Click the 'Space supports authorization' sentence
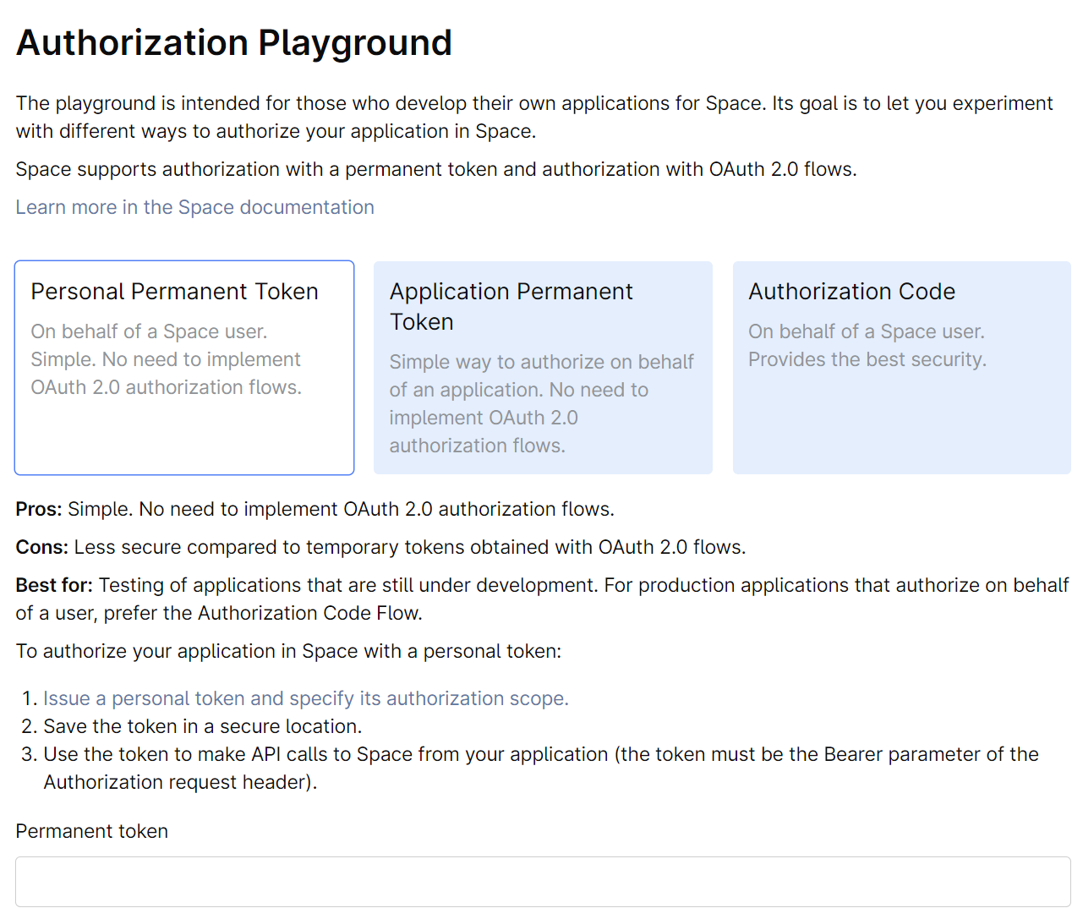 (x=435, y=169)
